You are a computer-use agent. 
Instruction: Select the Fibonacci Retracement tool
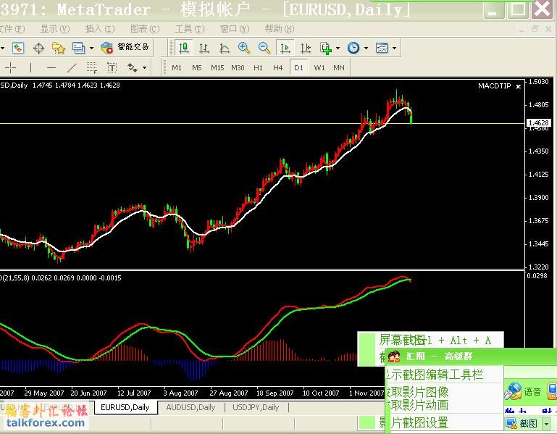92,67
